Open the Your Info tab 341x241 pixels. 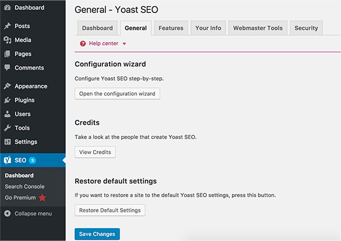208,28
